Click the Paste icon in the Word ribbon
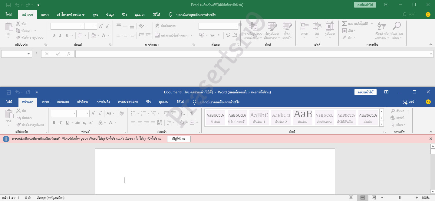Viewport: 435px width, 201px height. tap(9, 114)
